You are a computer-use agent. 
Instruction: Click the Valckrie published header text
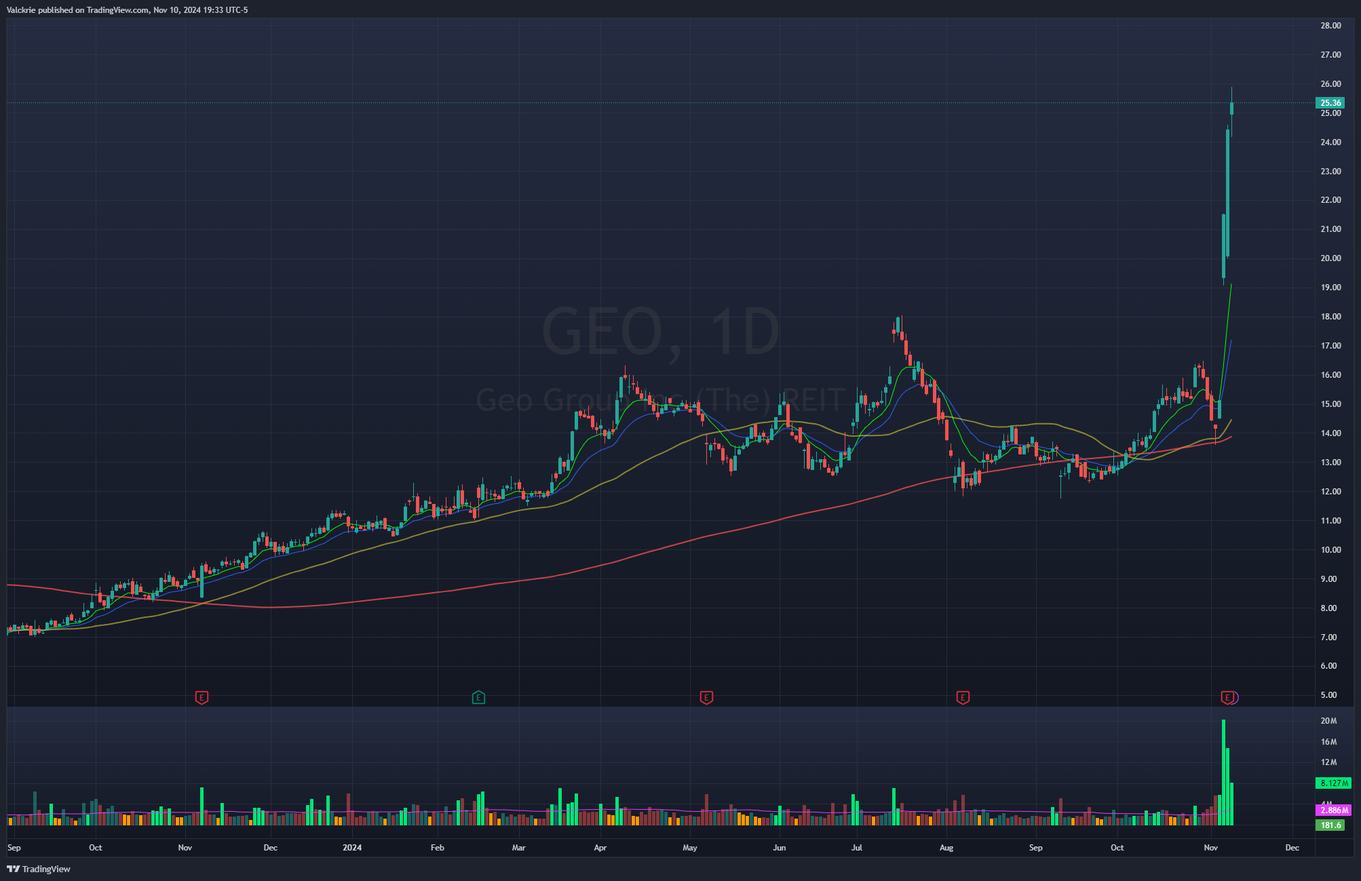click(x=127, y=10)
